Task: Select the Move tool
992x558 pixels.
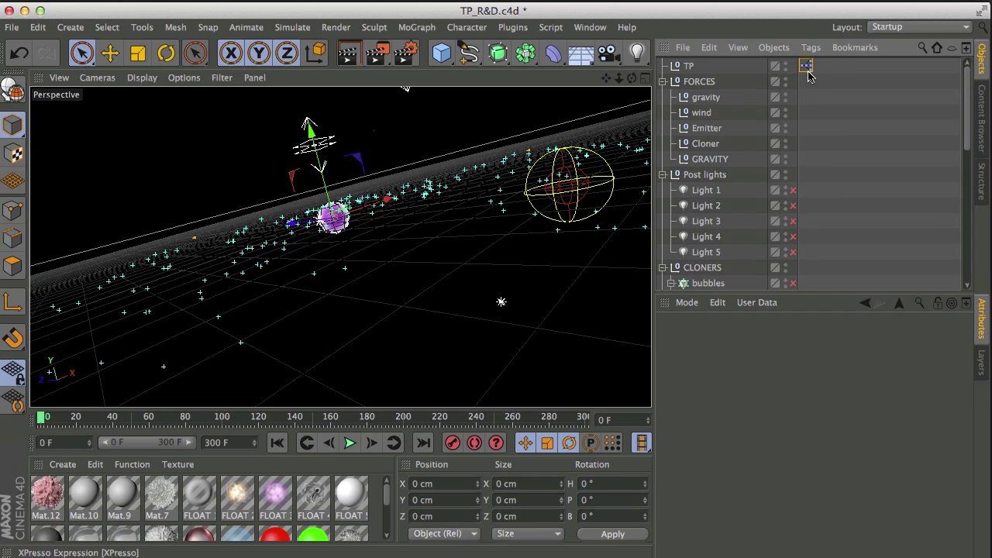Action: point(109,53)
